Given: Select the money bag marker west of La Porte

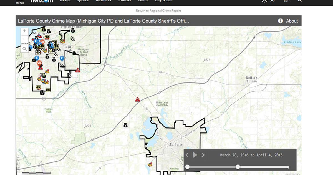Looking at the screenshot, I should (x=125, y=125).
